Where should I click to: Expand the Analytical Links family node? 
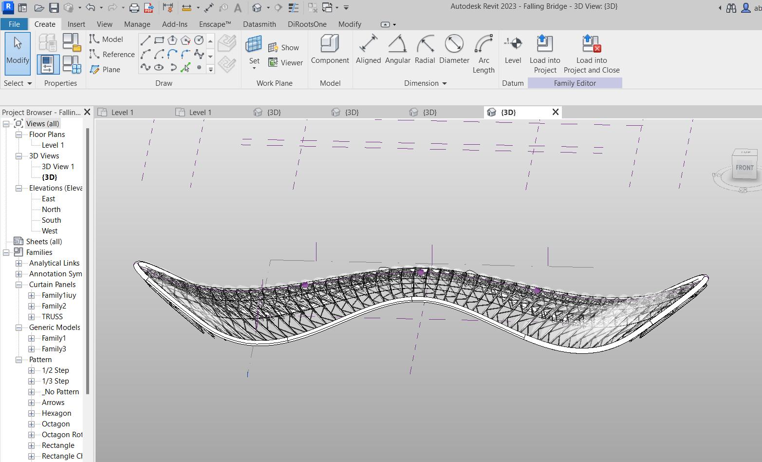tap(19, 263)
